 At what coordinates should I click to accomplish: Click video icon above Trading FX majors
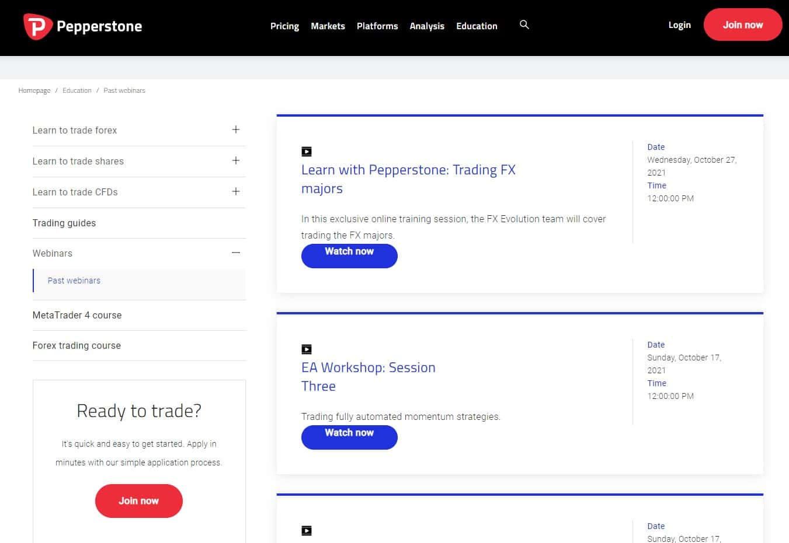point(307,152)
